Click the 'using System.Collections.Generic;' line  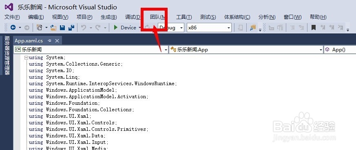(x=76, y=64)
